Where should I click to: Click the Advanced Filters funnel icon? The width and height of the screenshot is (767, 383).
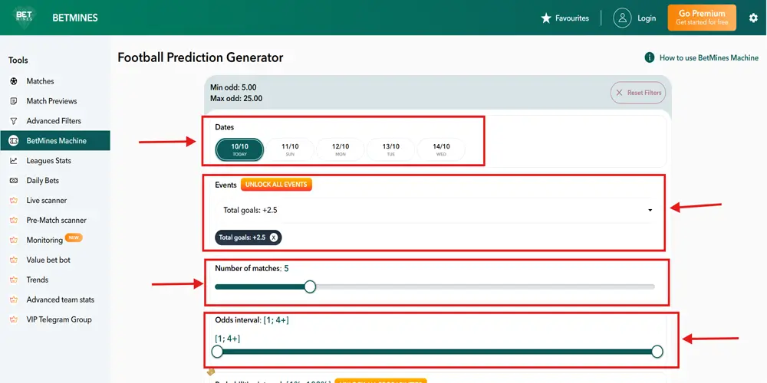coord(14,121)
